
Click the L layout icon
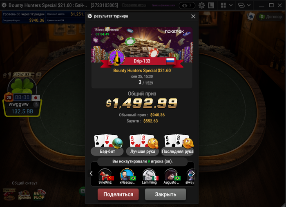(211, 5)
